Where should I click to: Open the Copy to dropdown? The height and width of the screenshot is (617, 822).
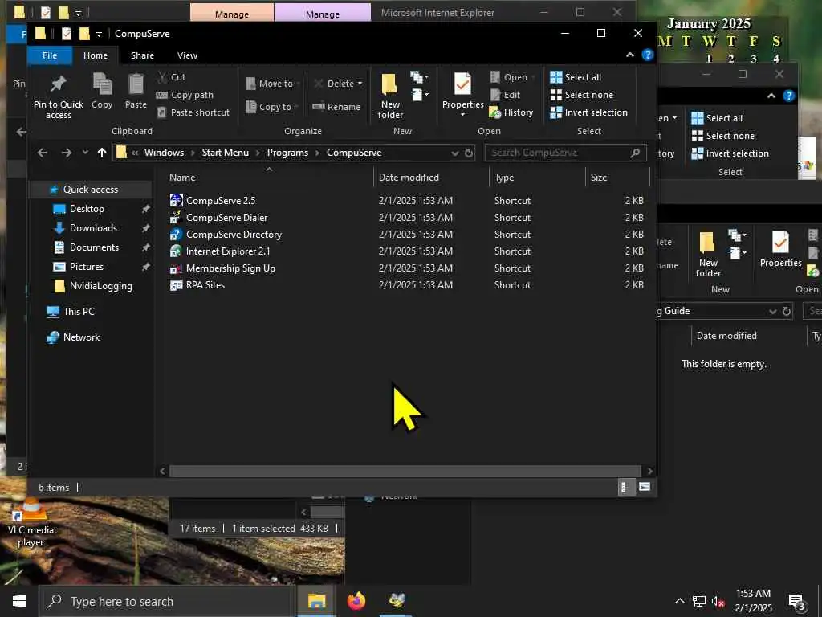[271, 107]
